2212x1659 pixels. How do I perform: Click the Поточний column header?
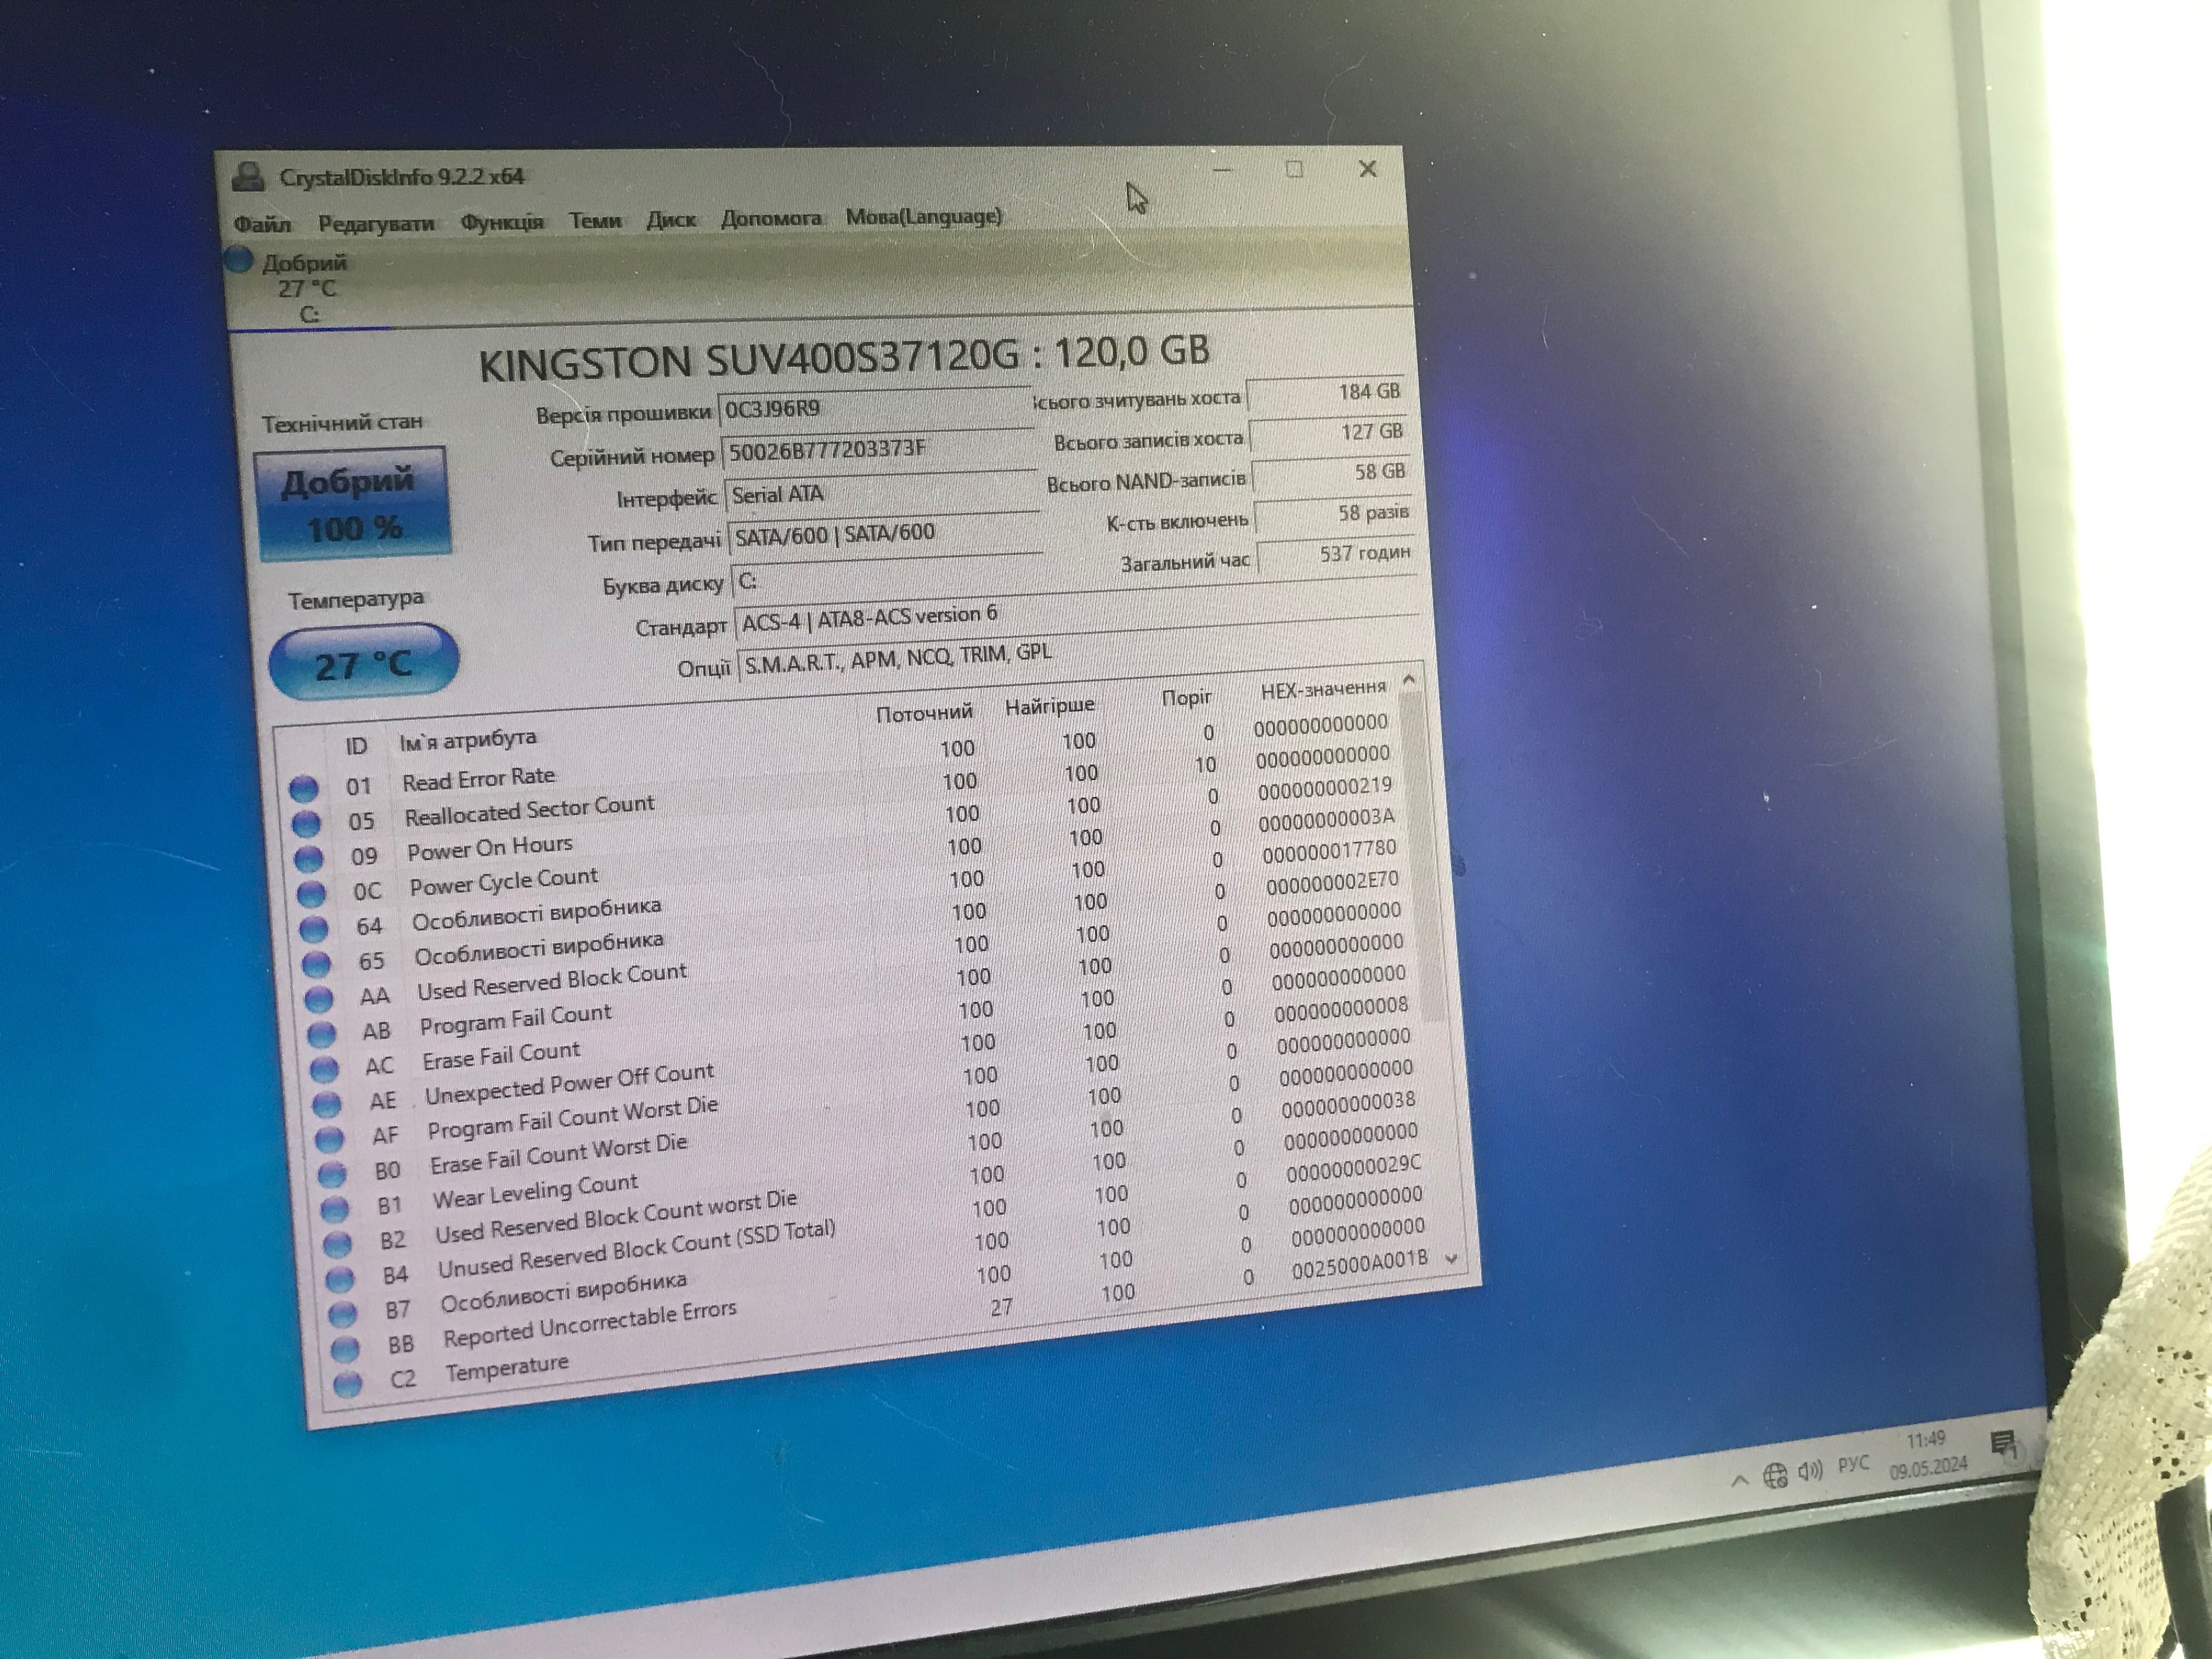point(924,713)
